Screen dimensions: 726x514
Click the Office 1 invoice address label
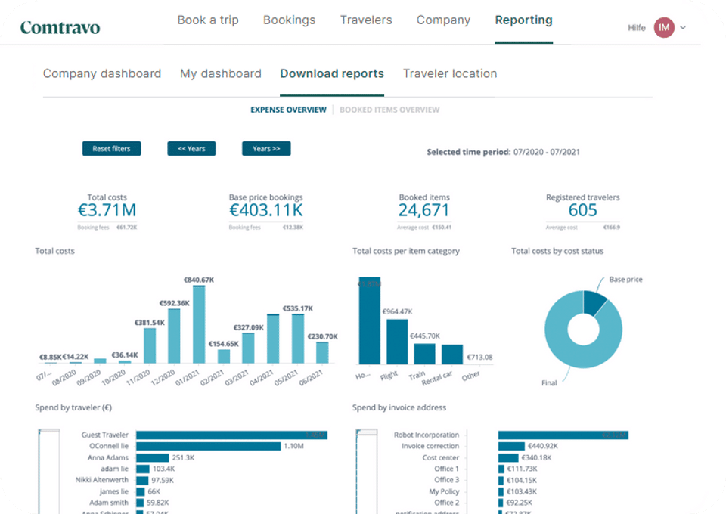point(446,469)
